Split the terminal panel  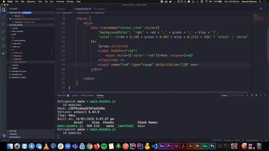[252, 95]
